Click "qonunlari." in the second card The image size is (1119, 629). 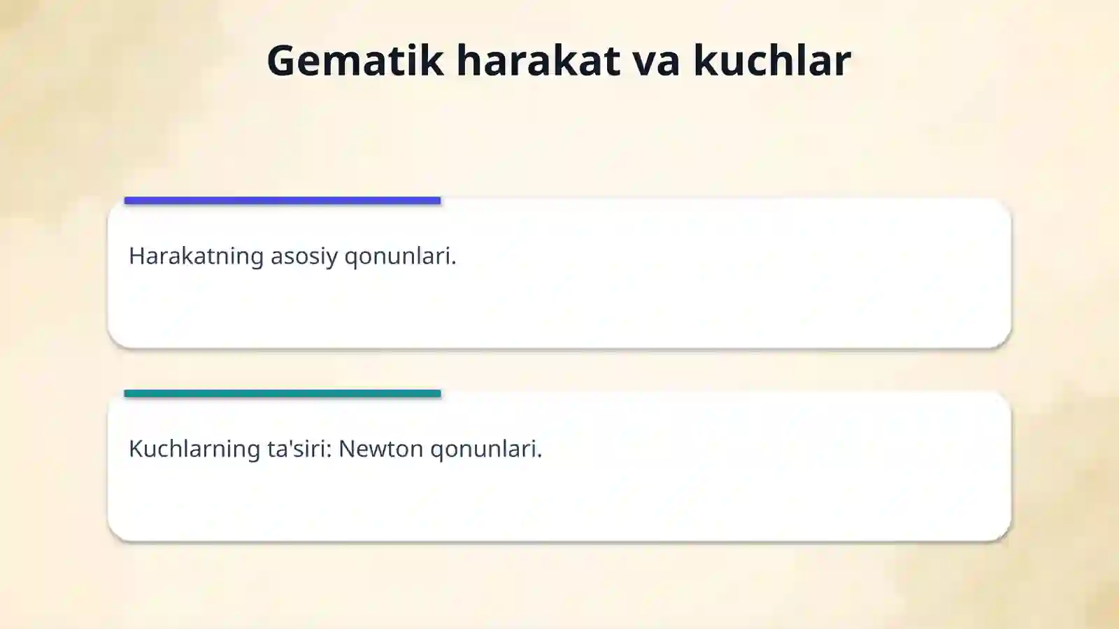[x=486, y=450]
